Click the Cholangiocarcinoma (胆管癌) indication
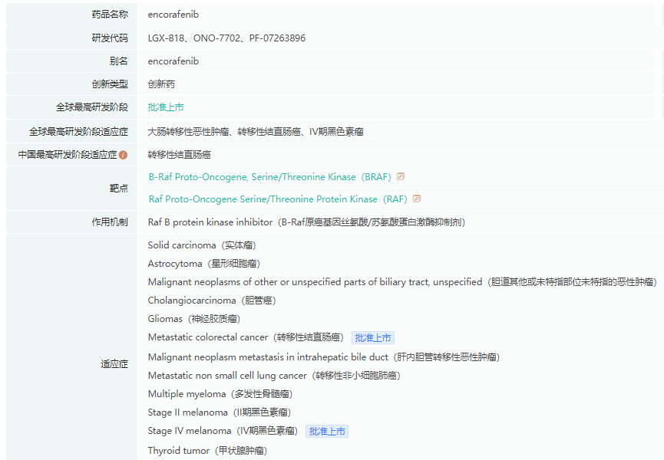 coord(212,301)
